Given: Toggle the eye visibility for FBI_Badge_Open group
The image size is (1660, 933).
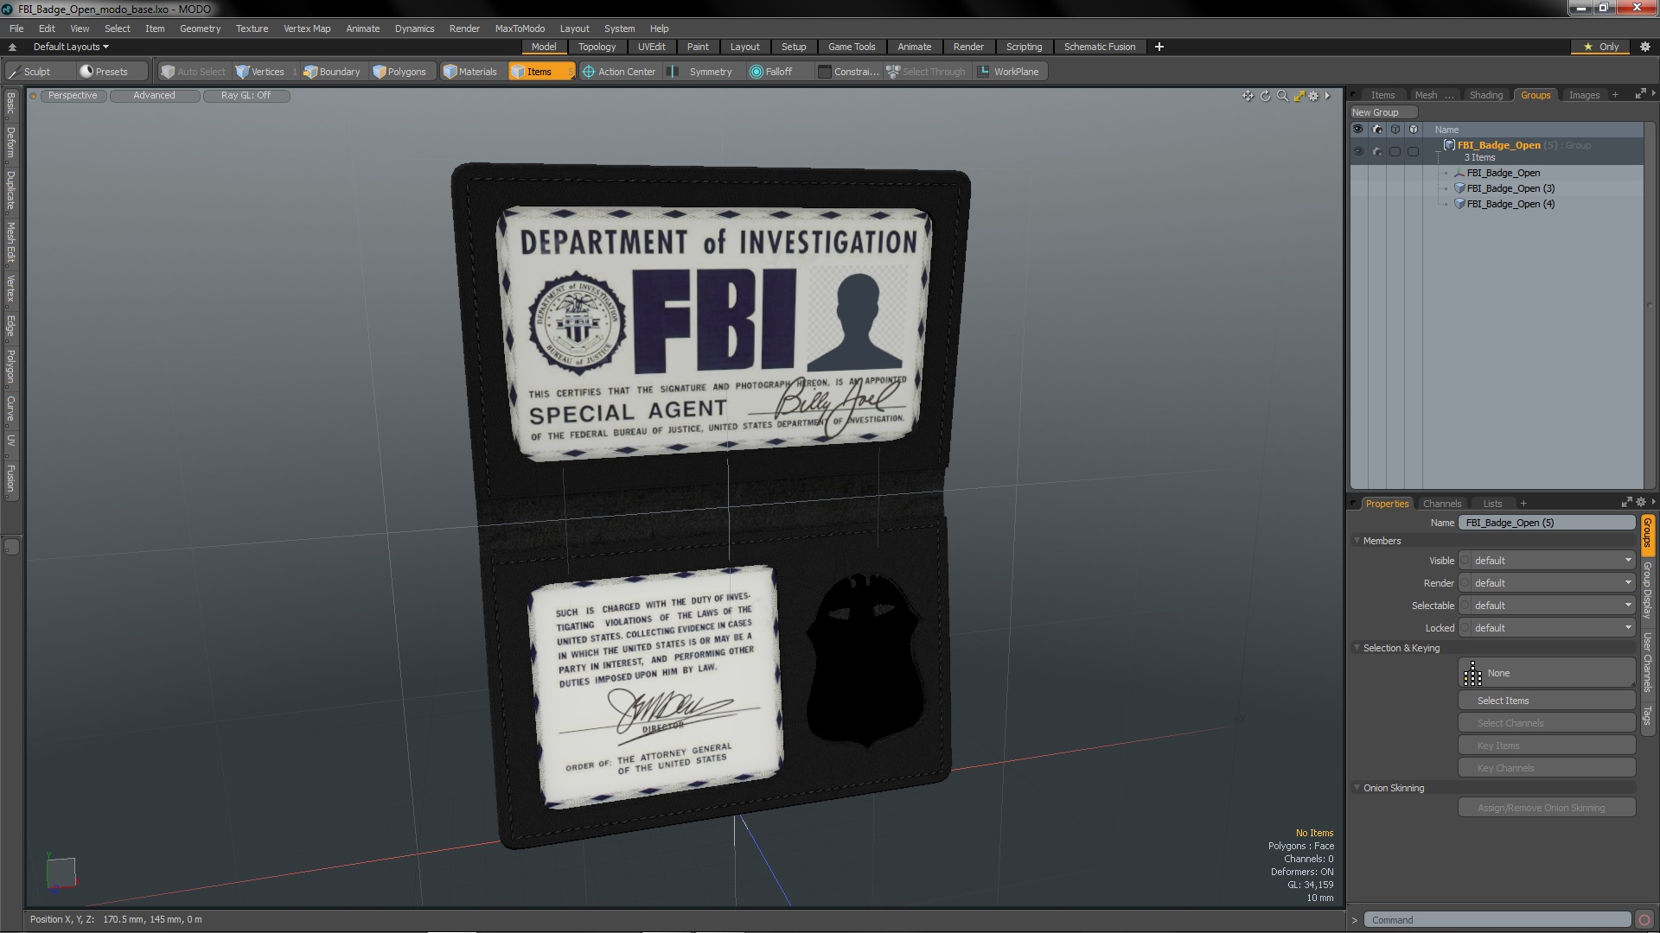Looking at the screenshot, I should tap(1357, 151).
